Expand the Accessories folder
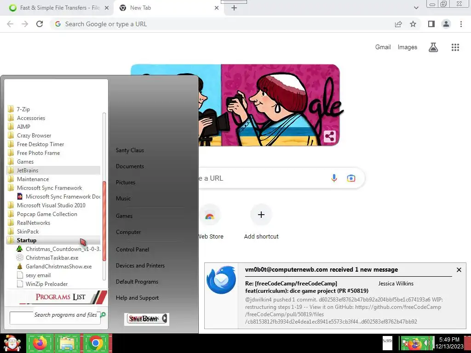 click(x=53, y=118)
